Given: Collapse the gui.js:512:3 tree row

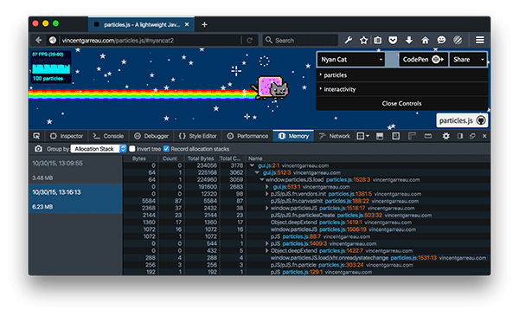Looking at the screenshot, I should (257, 172).
